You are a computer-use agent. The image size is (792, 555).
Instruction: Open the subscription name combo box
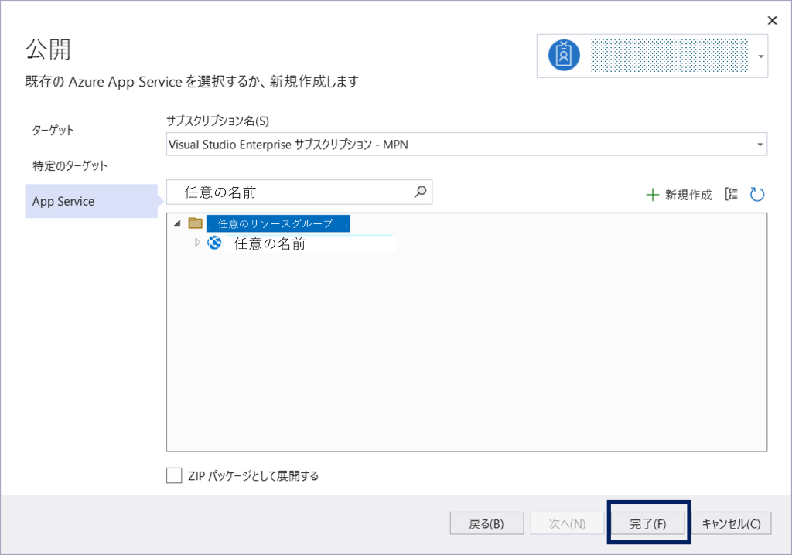(x=466, y=145)
